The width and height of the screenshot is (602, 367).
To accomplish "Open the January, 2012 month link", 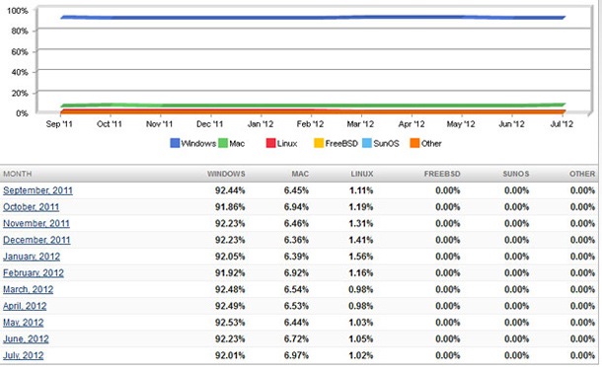I will click(32, 257).
